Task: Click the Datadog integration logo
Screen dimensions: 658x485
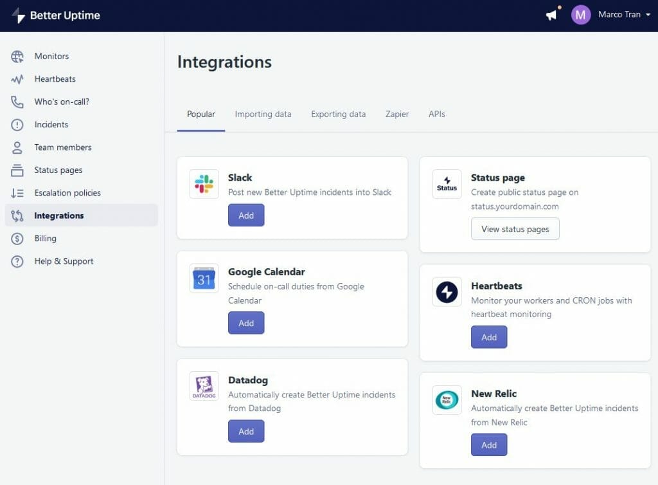Action: pos(204,387)
